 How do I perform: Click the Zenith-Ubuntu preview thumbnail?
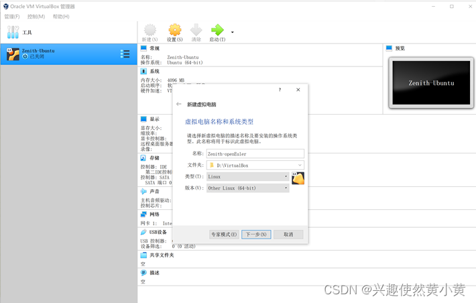[x=431, y=82]
